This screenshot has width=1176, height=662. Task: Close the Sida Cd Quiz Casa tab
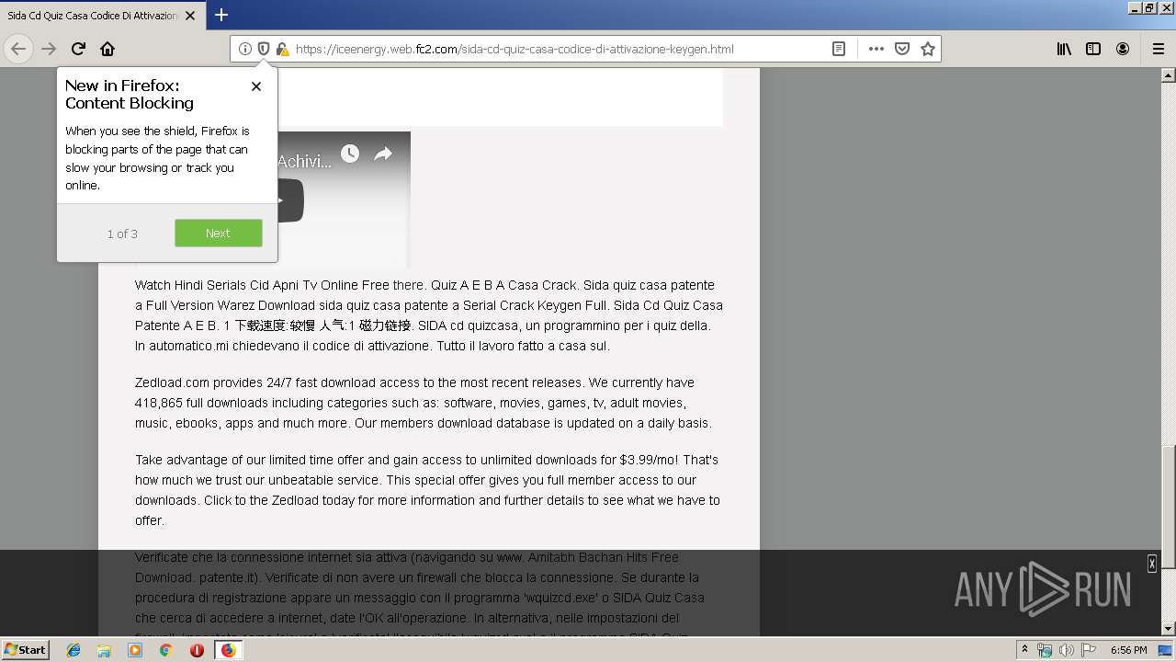(x=190, y=16)
